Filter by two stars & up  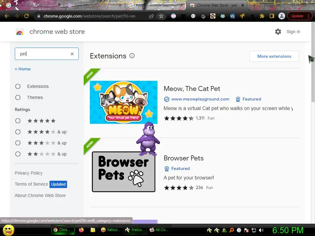18,154
